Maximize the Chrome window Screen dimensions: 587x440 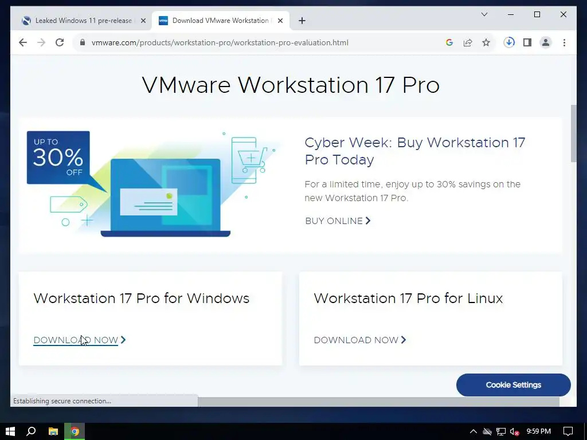tap(537, 14)
